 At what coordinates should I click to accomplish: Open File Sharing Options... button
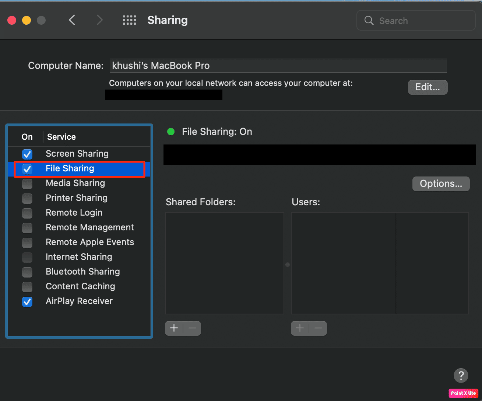[441, 184]
